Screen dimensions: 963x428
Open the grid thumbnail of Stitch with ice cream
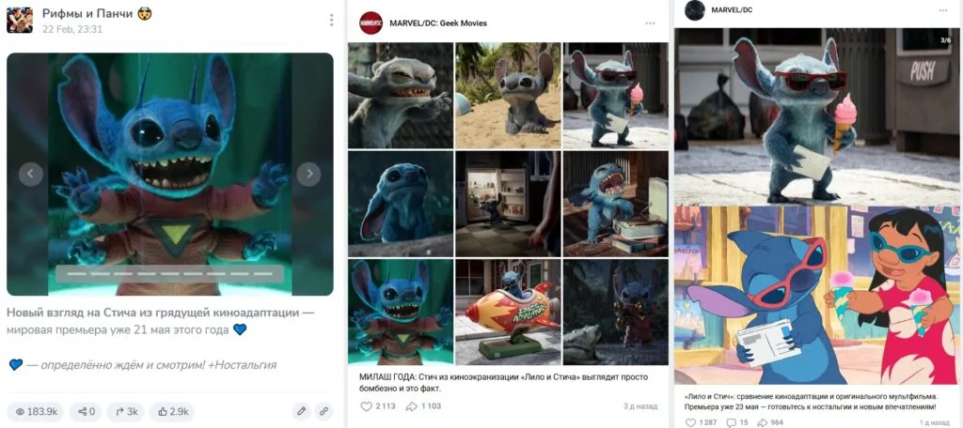point(615,95)
